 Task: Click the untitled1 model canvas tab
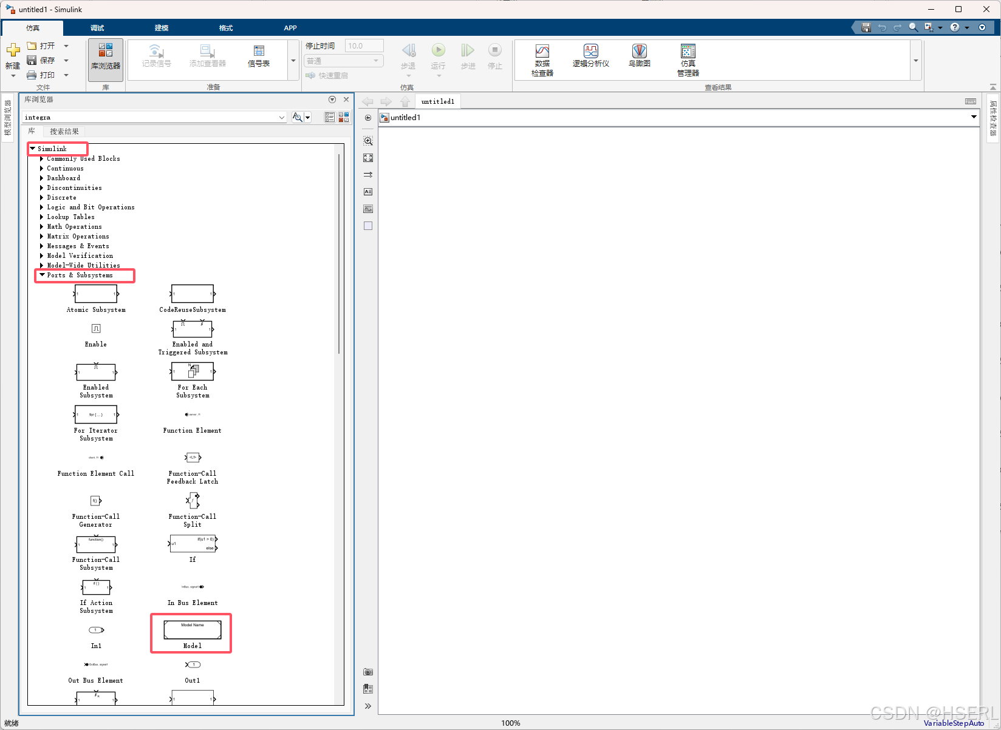click(438, 101)
